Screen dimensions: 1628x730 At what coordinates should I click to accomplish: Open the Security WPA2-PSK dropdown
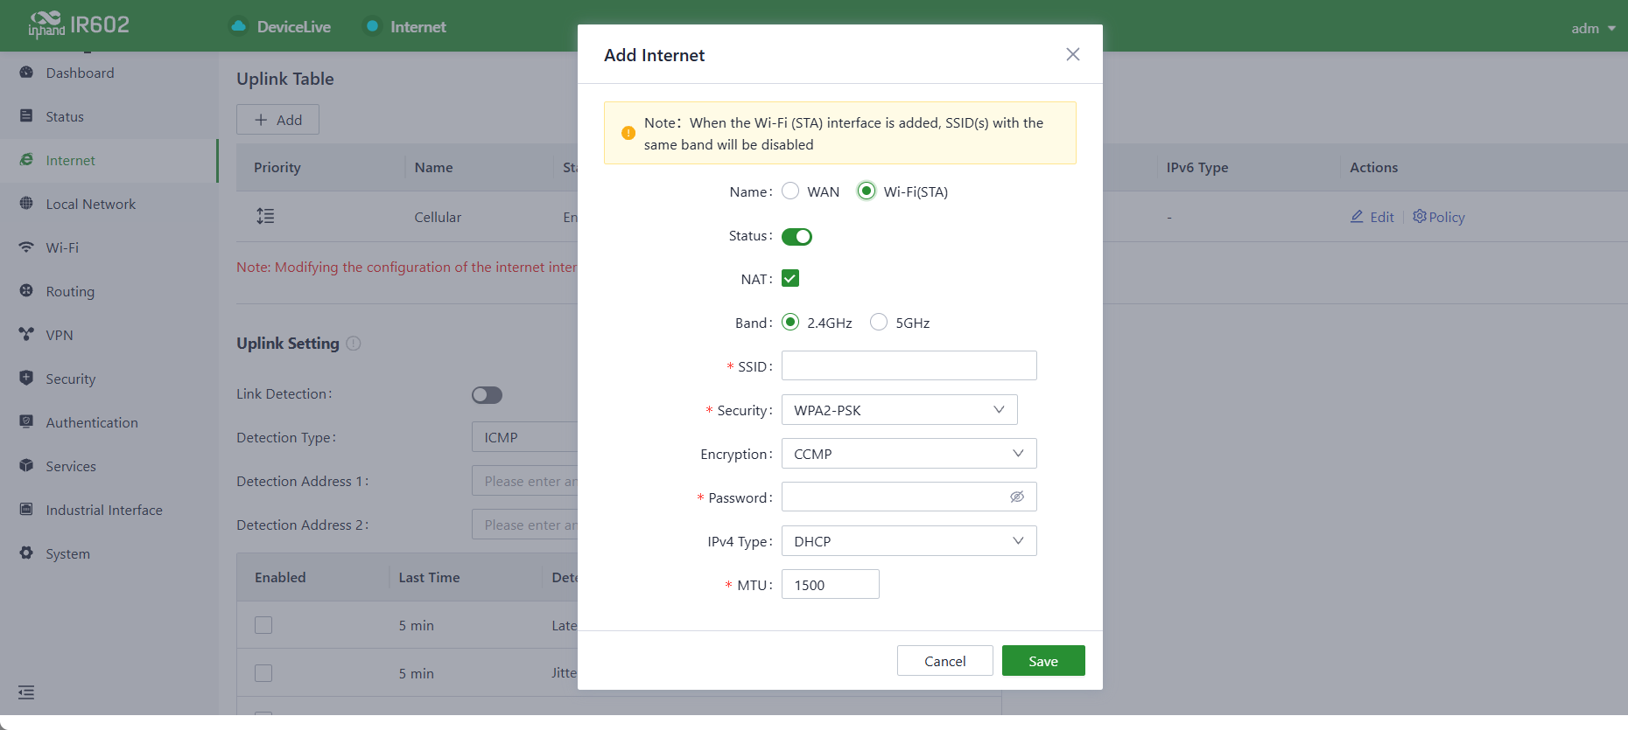click(x=900, y=410)
